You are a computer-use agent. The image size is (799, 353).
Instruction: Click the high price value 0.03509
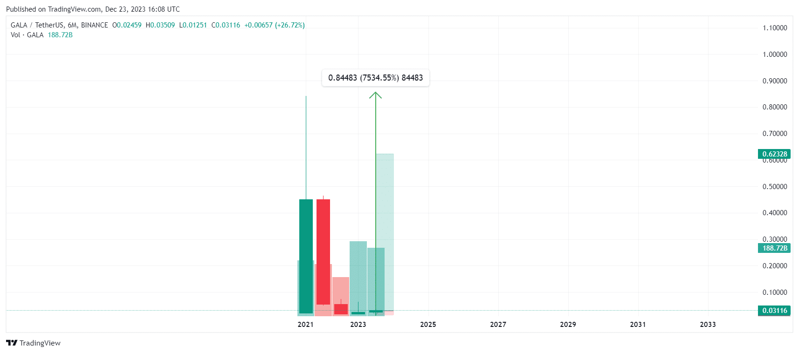(x=162, y=25)
